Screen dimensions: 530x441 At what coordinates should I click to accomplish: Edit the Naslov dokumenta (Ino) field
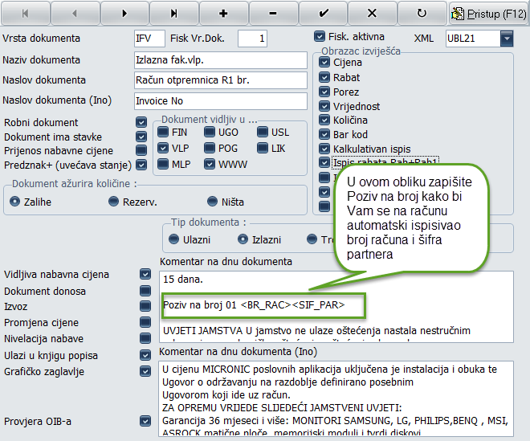pos(221,100)
